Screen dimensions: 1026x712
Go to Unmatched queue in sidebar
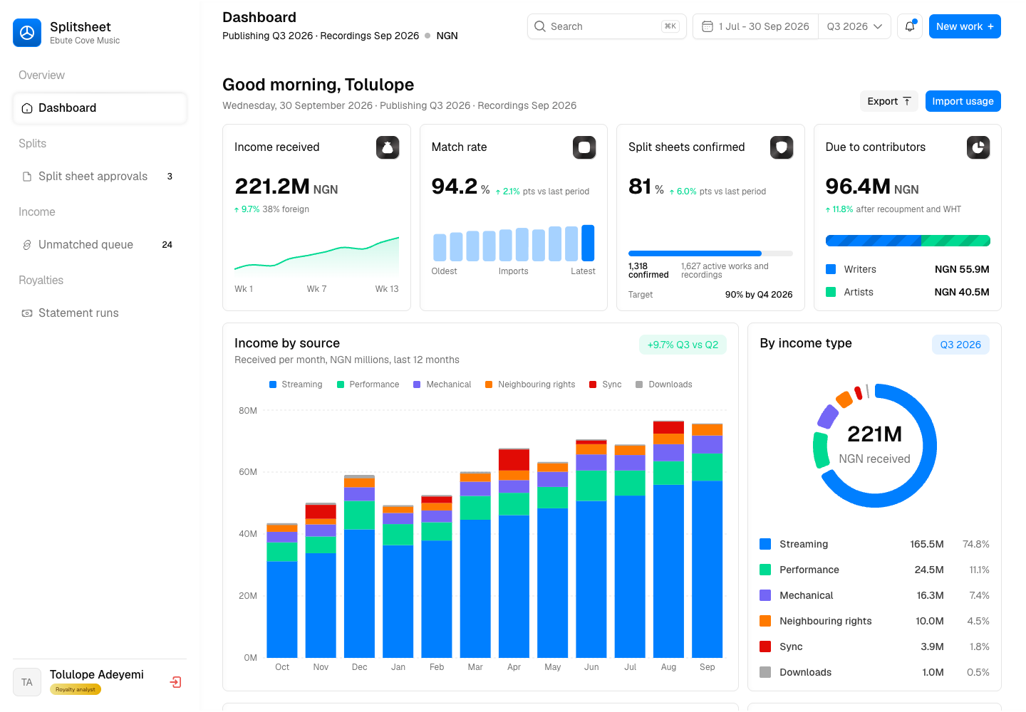(x=100, y=245)
